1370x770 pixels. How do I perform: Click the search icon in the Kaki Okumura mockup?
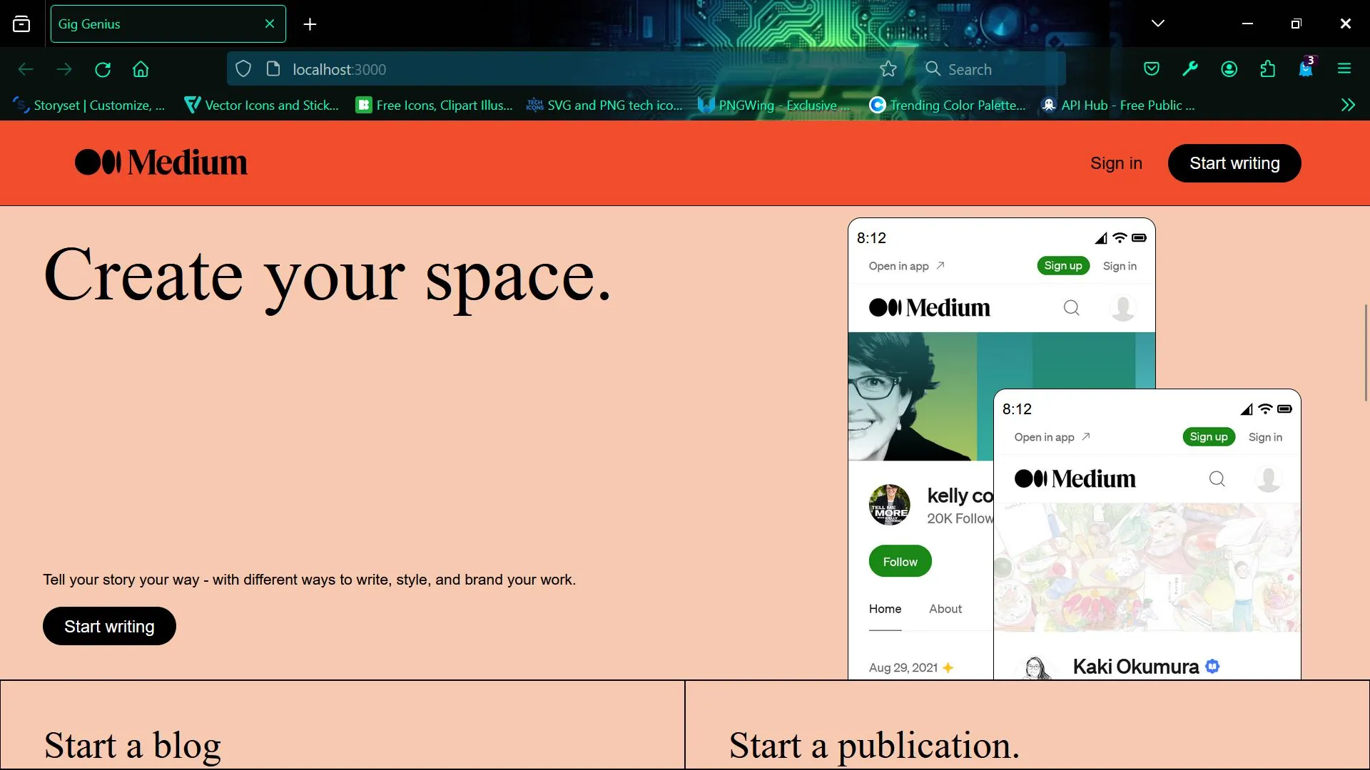(1217, 478)
